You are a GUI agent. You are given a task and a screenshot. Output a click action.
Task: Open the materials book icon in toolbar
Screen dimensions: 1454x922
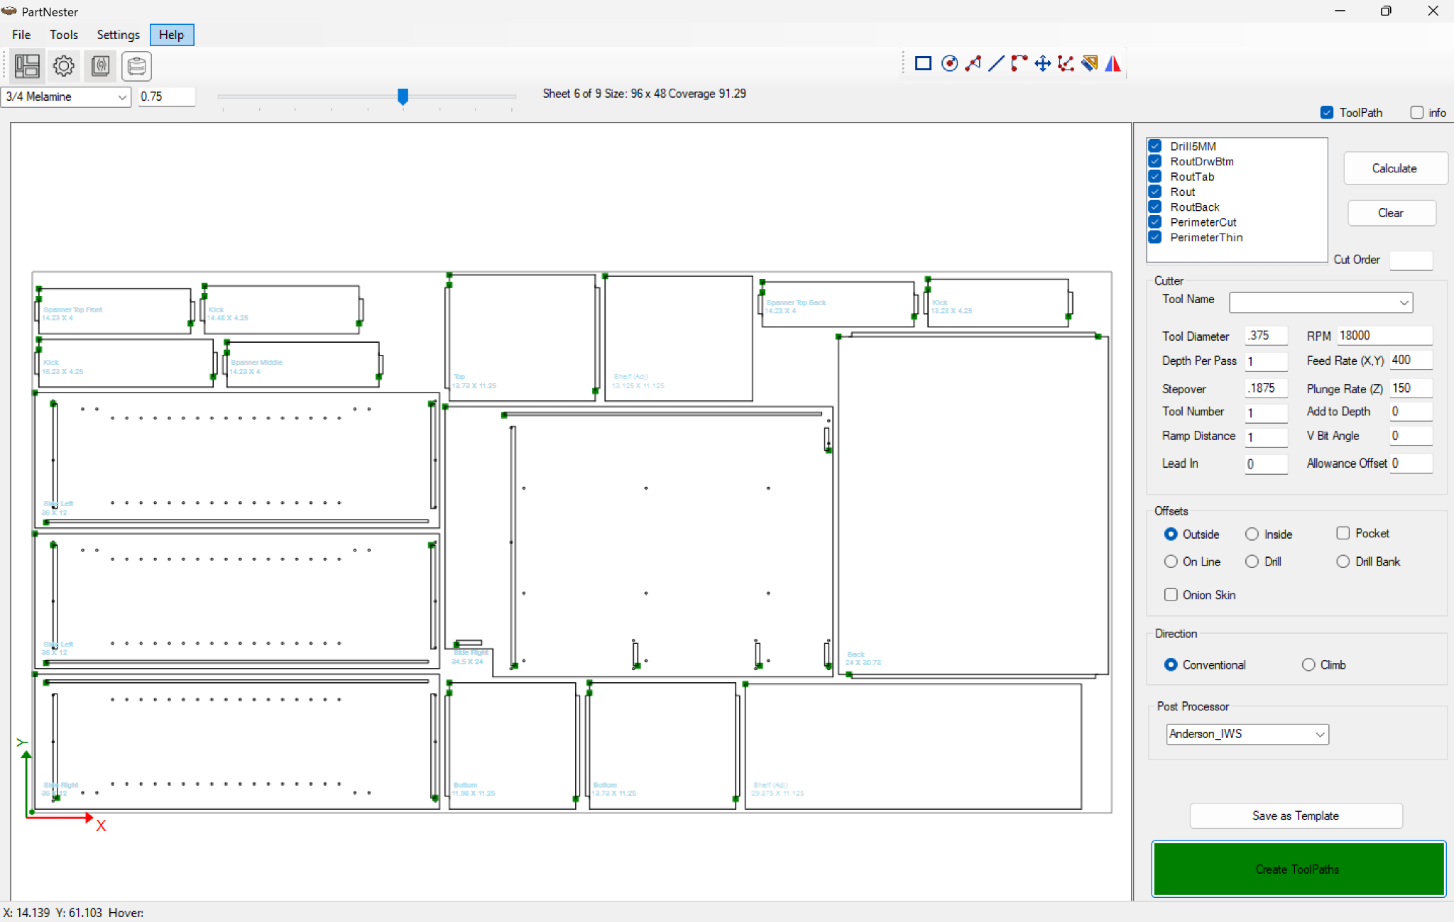click(100, 66)
